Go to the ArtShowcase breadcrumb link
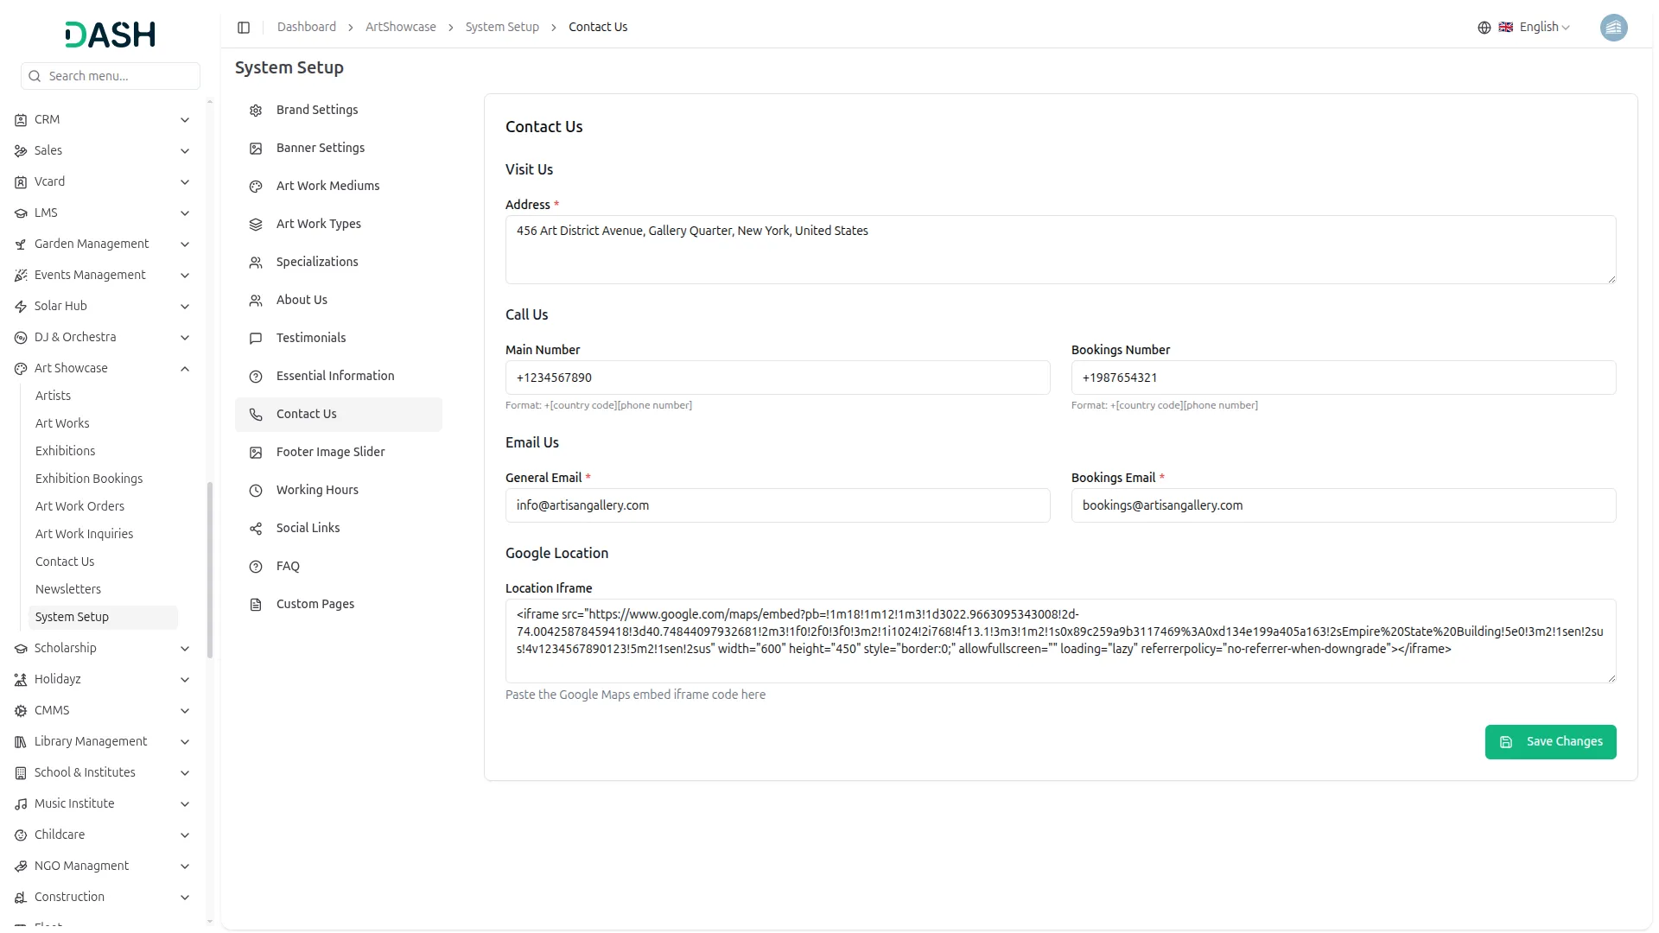Screen dimensions: 1659x933 [400, 28]
